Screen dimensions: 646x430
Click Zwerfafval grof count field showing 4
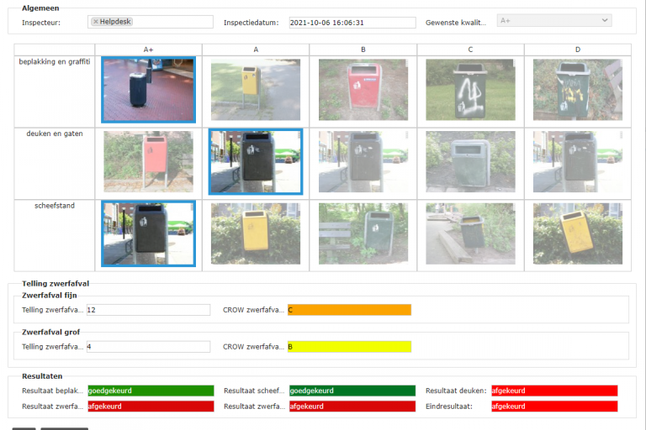(148, 347)
